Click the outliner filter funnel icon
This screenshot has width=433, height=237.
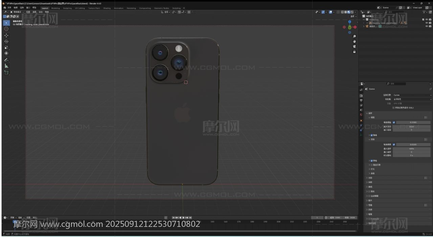(x=424, y=12)
